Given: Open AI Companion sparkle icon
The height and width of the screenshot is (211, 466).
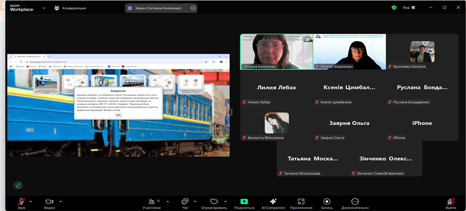Looking at the screenshot, I should click(273, 201).
